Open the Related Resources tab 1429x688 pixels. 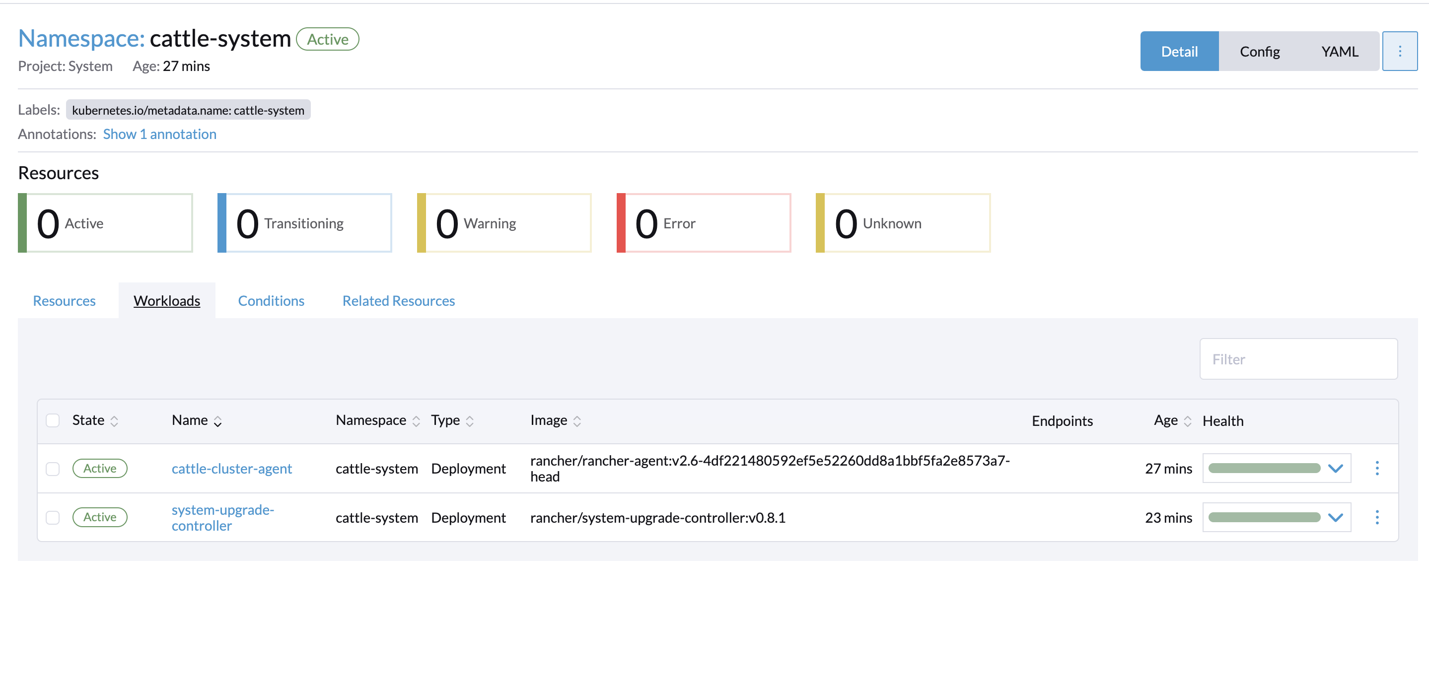coord(398,300)
